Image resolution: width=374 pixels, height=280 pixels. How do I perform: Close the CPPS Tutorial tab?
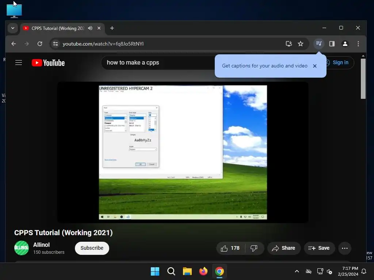coord(99,28)
